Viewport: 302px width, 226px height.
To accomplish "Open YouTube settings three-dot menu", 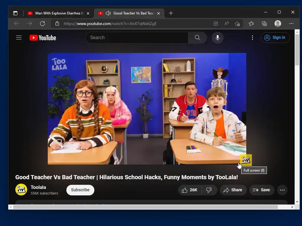I will pos(252,37).
